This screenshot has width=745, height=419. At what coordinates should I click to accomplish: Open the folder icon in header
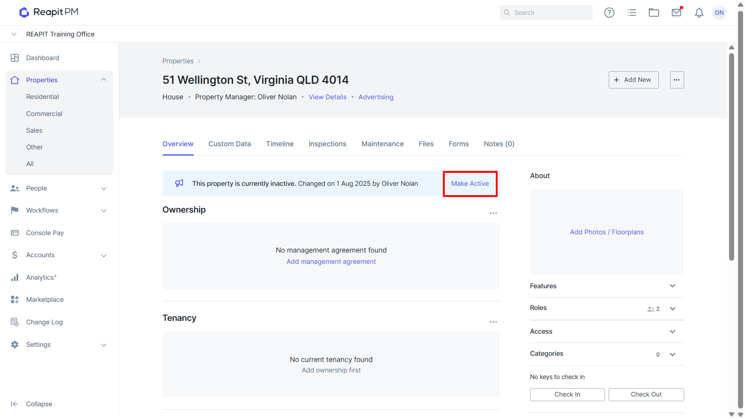(x=654, y=13)
